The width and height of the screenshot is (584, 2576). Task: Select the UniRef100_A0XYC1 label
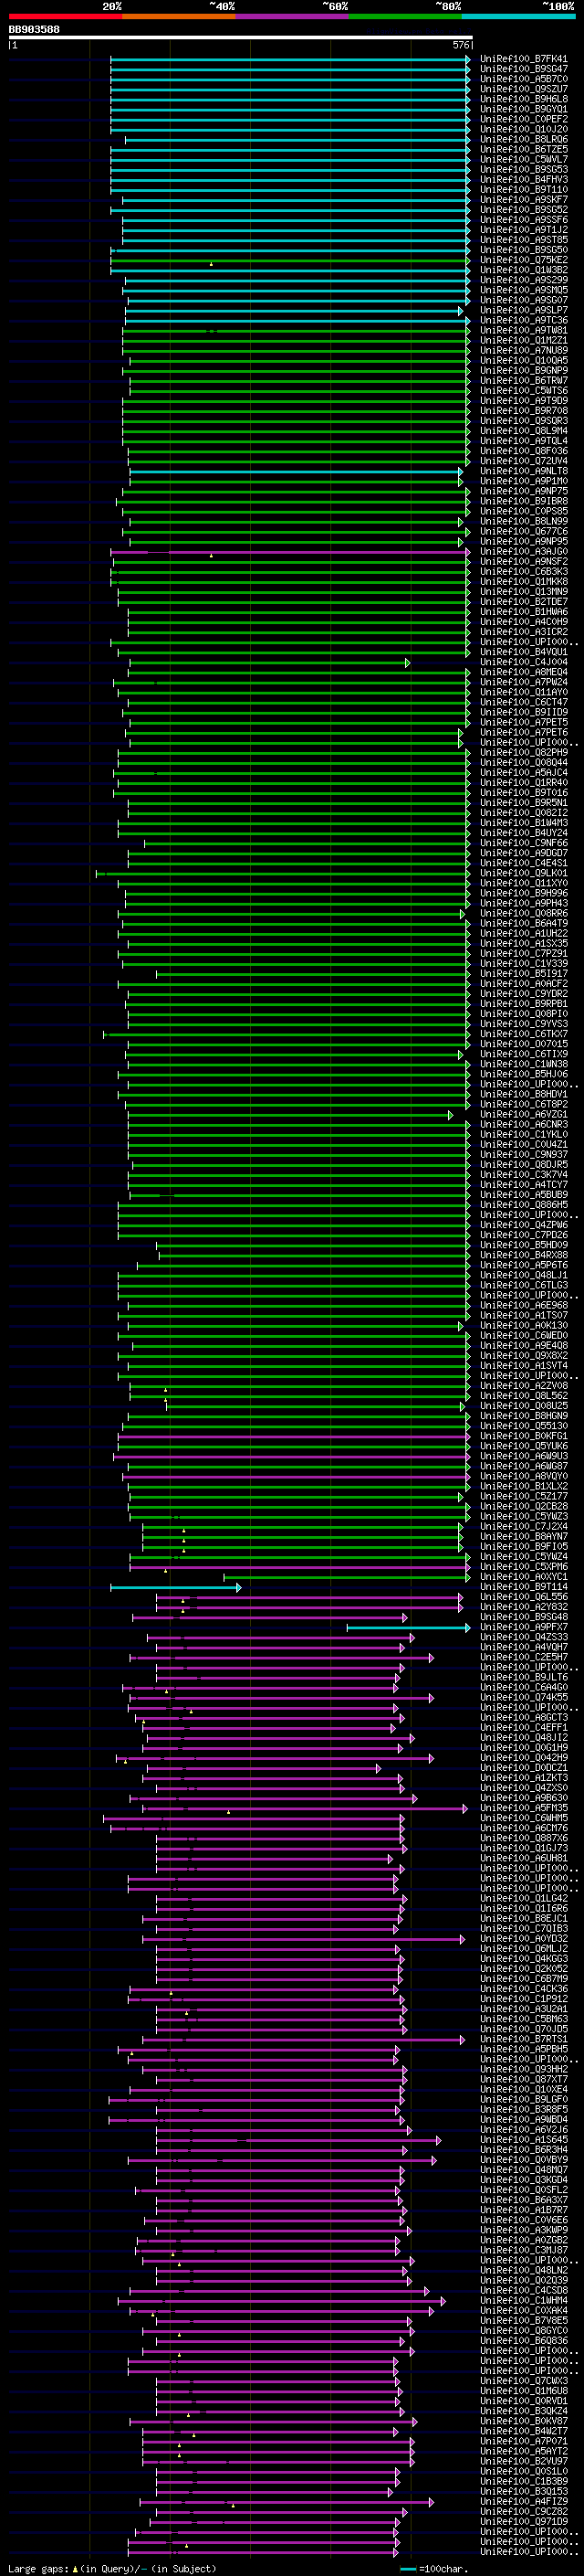coord(523,1577)
